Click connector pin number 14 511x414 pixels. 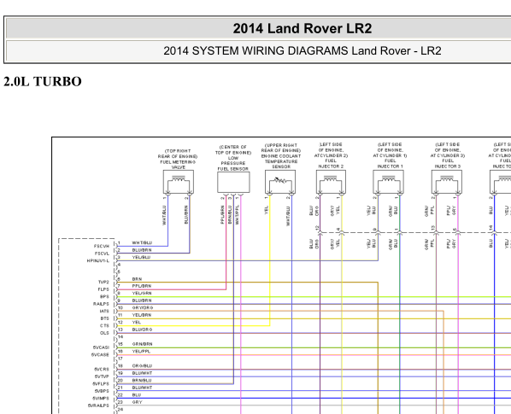pos(120,336)
